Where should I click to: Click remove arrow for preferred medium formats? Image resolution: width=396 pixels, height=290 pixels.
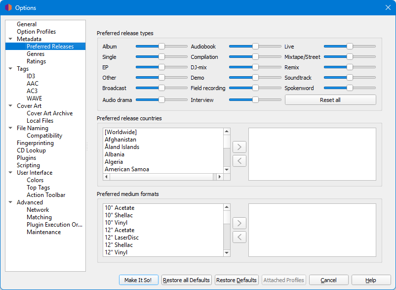pos(239,237)
